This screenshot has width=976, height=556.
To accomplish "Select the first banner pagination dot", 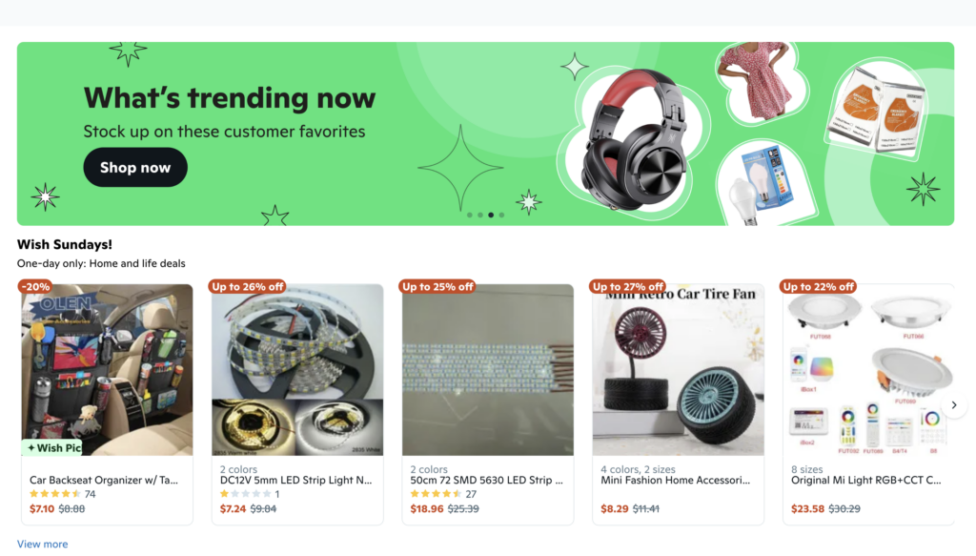I will click(469, 215).
